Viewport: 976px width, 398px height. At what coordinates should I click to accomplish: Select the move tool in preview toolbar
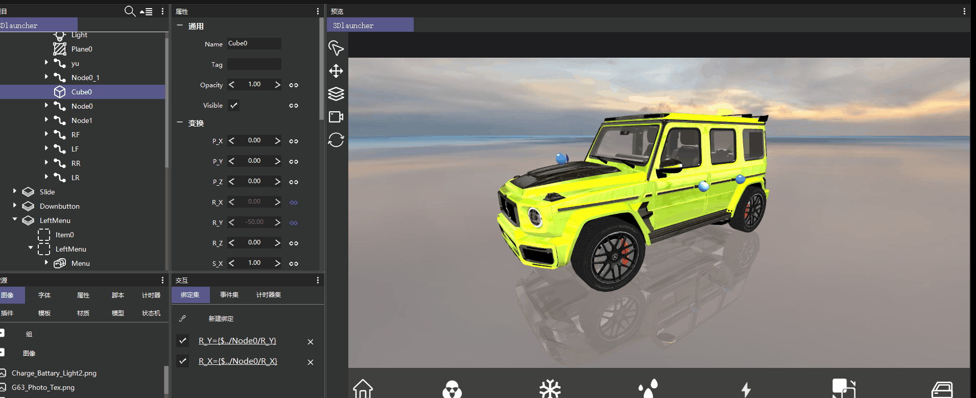tap(336, 71)
